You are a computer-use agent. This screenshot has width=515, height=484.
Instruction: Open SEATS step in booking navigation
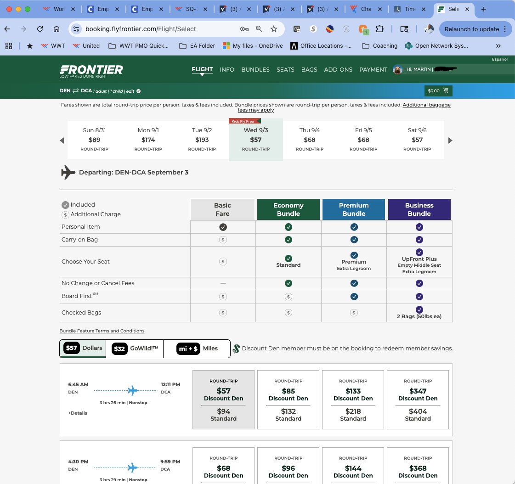(285, 70)
